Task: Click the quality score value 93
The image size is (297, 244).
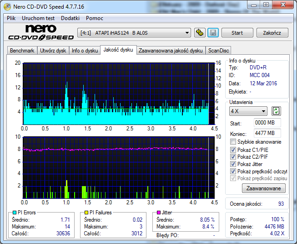Action: pos(281,204)
